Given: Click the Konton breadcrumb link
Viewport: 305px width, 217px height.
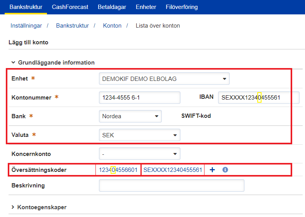Looking at the screenshot, I should tap(112, 26).
